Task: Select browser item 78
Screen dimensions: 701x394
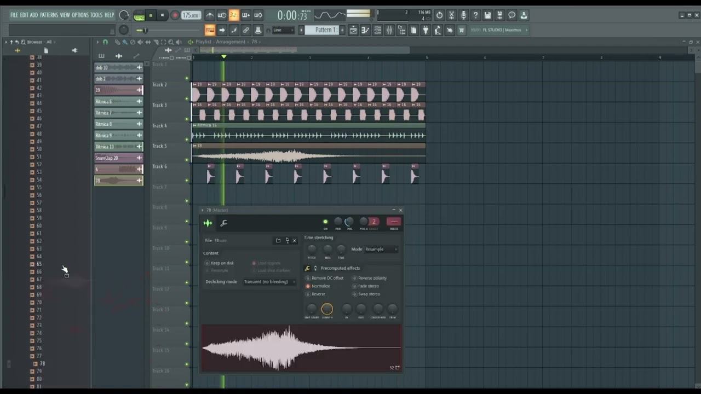Action: click(x=42, y=363)
